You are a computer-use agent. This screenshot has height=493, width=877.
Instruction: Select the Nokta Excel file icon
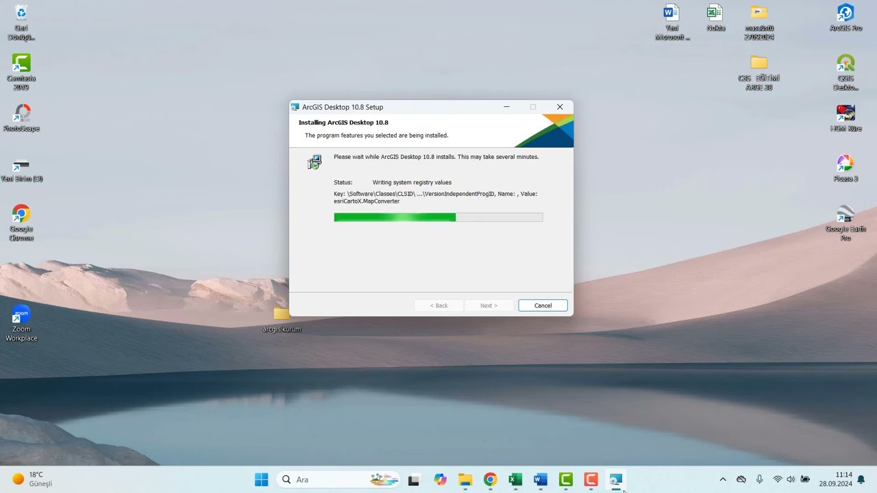point(715,18)
